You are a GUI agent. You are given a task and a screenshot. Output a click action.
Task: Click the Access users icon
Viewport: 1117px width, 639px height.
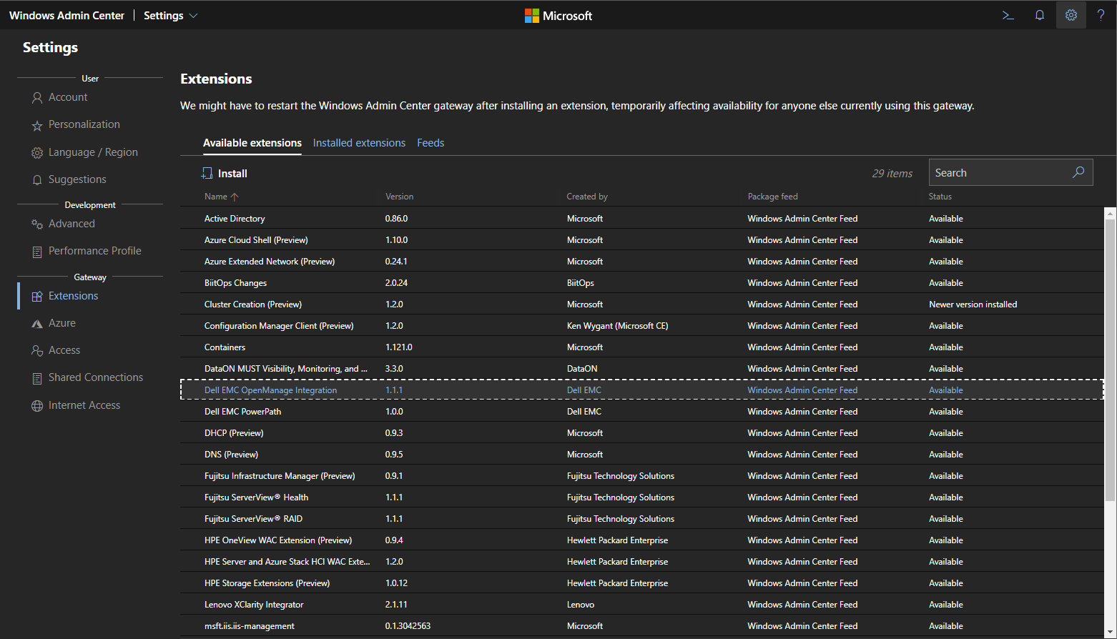pyautogui.click(x=37, y=351)
